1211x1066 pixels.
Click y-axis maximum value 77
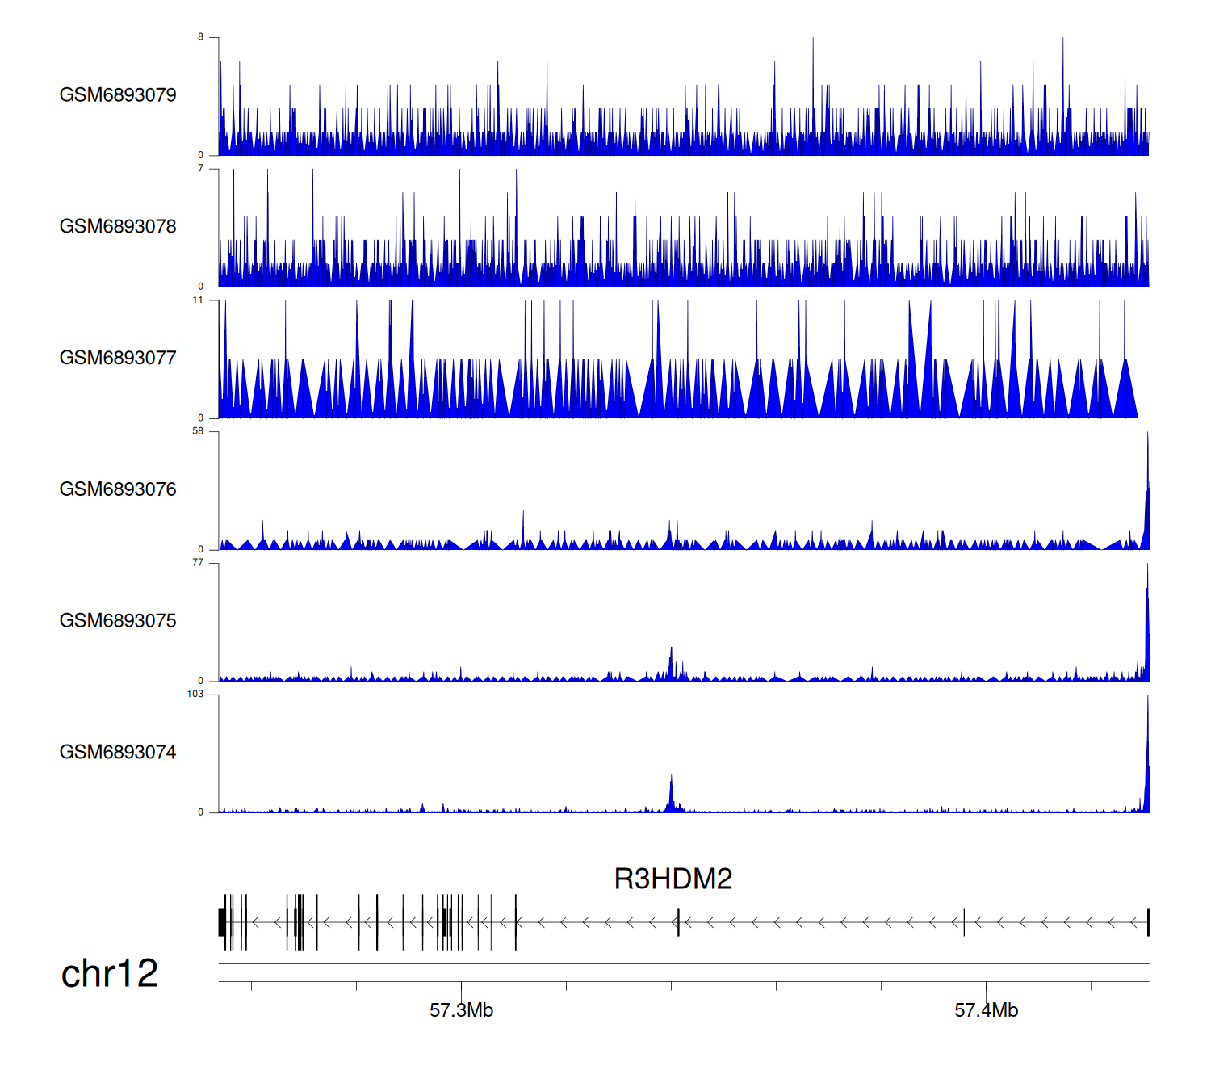click(x=198, y=563)
